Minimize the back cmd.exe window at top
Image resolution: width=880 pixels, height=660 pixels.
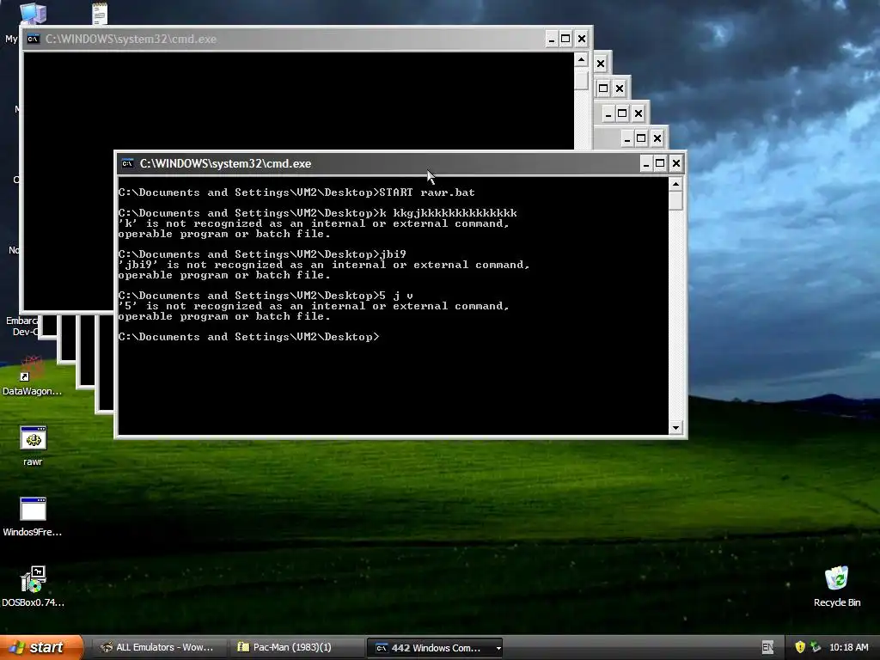point(551,39)
